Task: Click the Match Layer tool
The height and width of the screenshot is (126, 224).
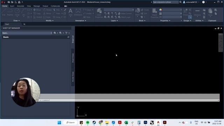Action: point(124,17)
